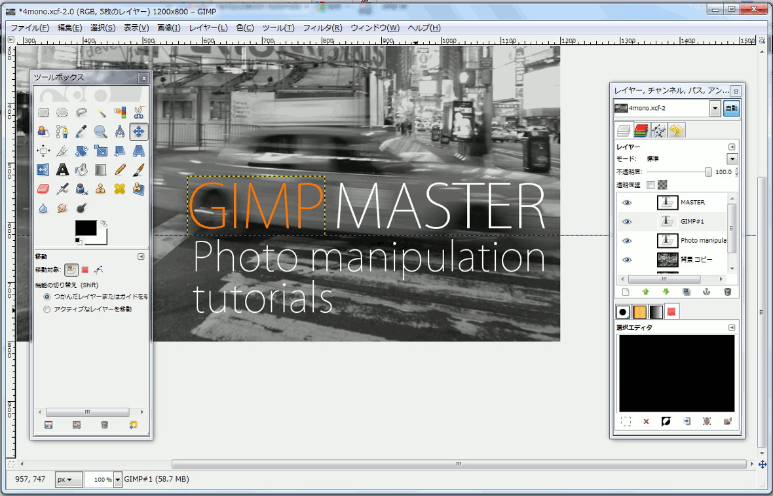Delete the selected layer with trash button

[x=728, y=292]
